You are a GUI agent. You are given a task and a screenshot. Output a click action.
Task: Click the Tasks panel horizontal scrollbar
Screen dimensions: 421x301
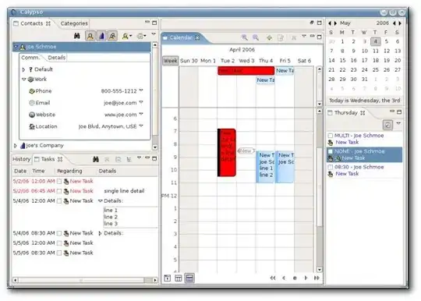click(85, 280)
